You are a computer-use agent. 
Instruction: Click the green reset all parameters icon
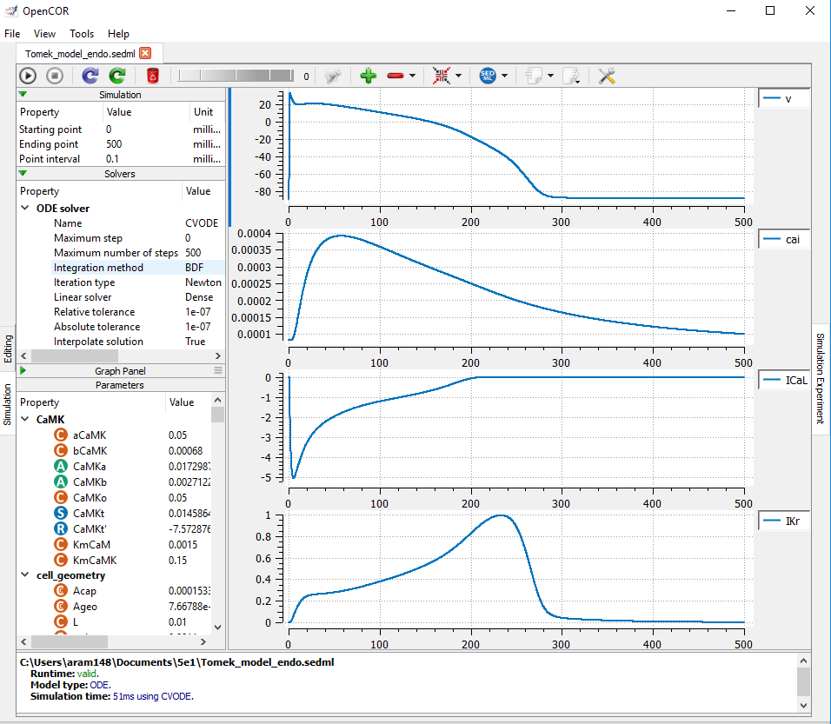pyautogui.click(x=116, y=76)
